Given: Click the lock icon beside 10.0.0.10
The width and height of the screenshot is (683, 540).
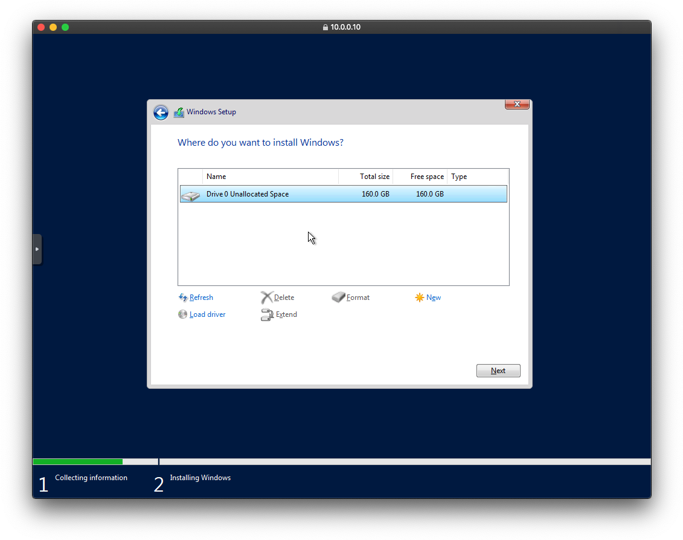Looking at the screenshot, I should click(325, 27).
